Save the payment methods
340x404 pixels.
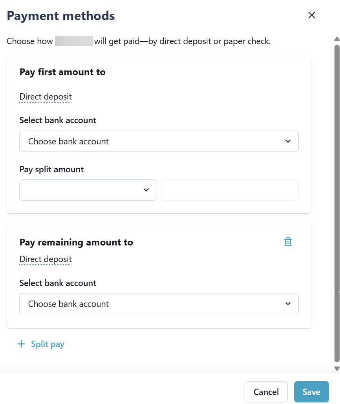click(x=311, y=392)
